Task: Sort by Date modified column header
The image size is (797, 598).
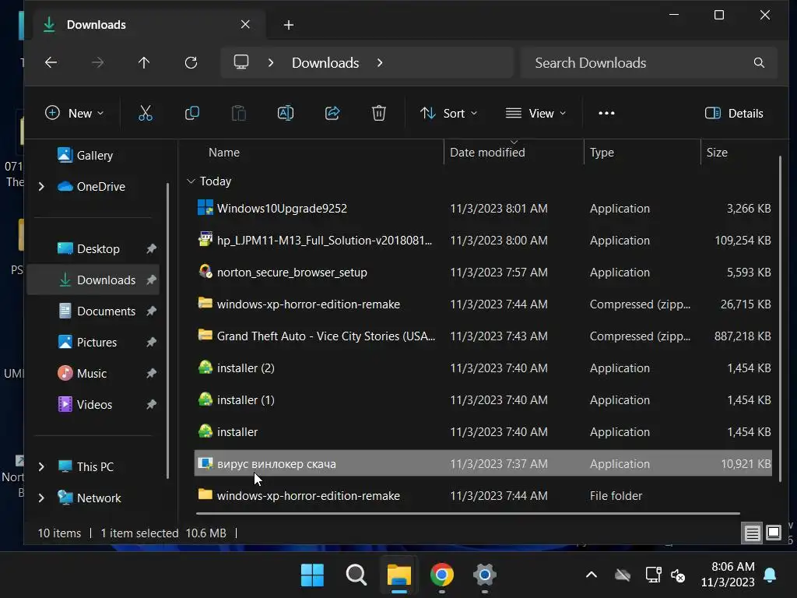Action: click(487, 152)
